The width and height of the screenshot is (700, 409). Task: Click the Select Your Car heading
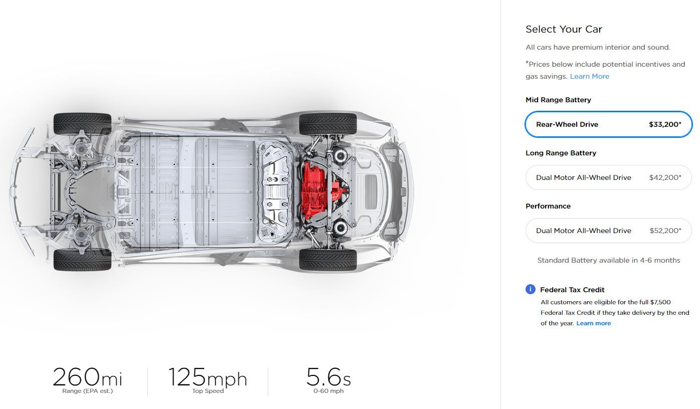coord(564,29)
